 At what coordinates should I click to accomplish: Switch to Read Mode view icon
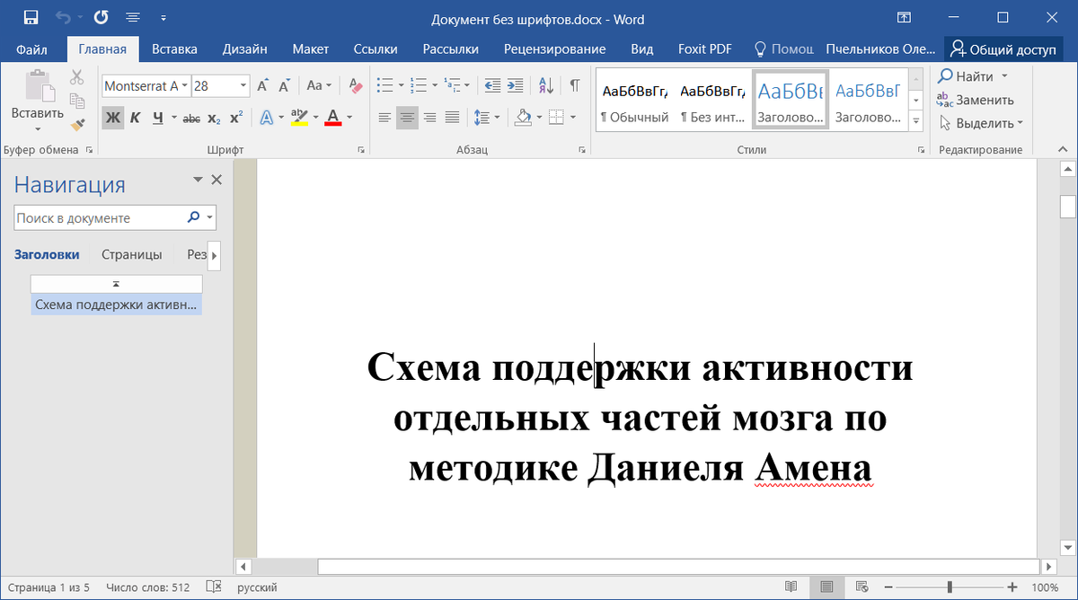click(x=791, y=587)
